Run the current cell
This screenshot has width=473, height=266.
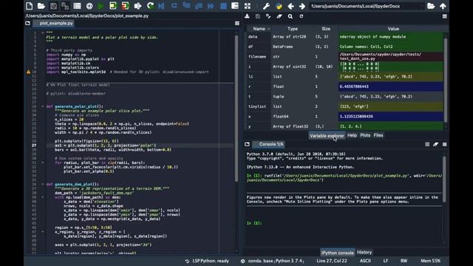[113, 6]
